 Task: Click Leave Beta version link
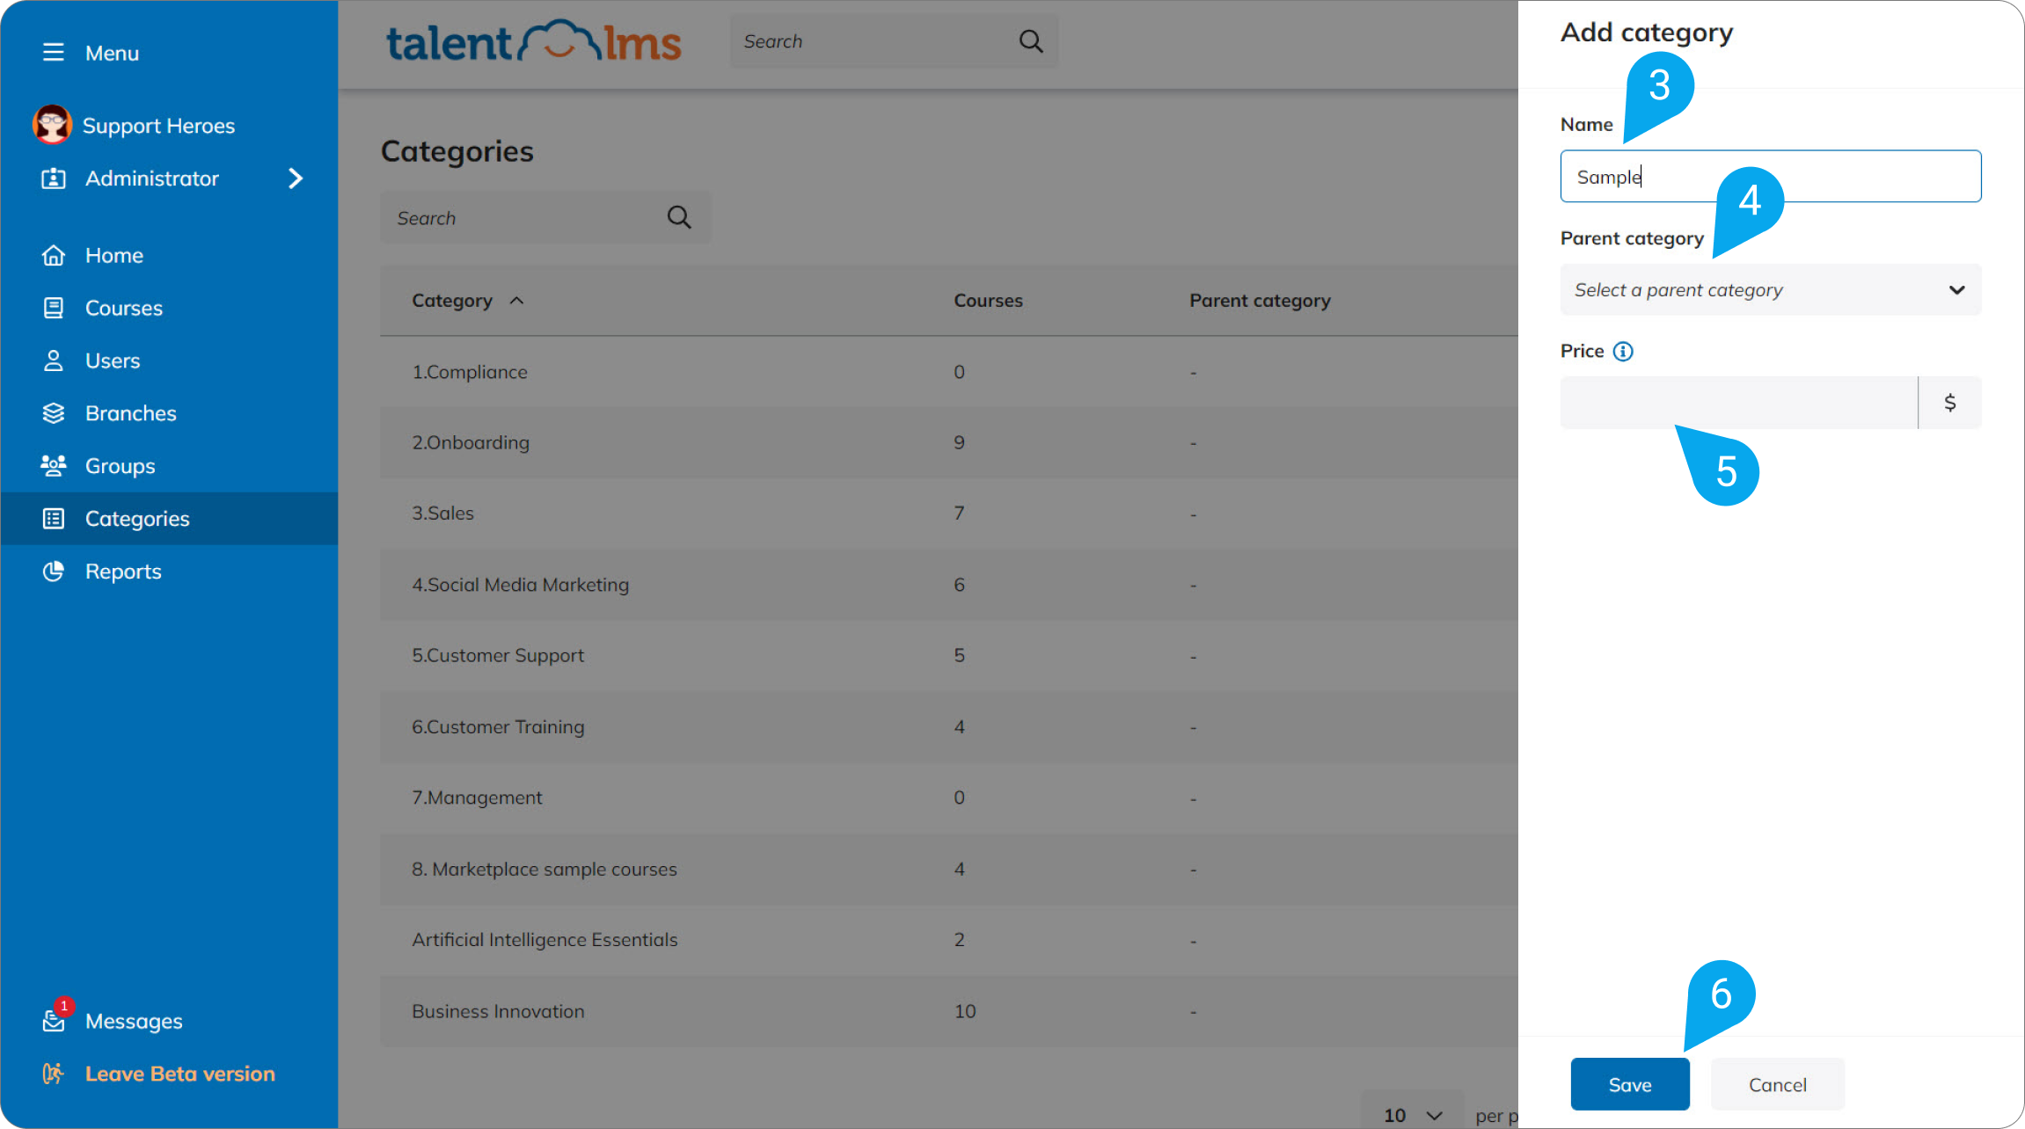click(x=179, y=1074)
